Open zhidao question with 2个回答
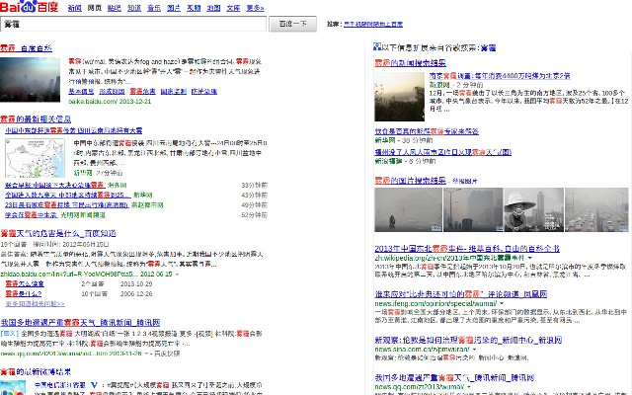This screenshot has width=632, height=395. pyautogui.click(x=25, y=283)
